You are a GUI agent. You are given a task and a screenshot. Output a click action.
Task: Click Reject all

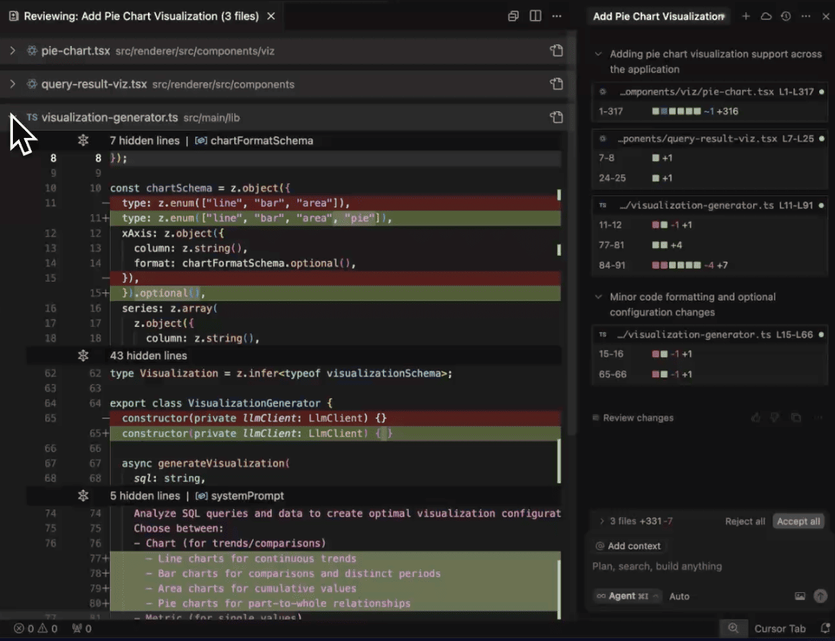pyautogui.click(x=745, y=521)
